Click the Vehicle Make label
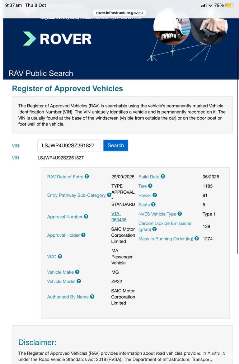Screen dimensions: 239x364 (x=60, y=272)
